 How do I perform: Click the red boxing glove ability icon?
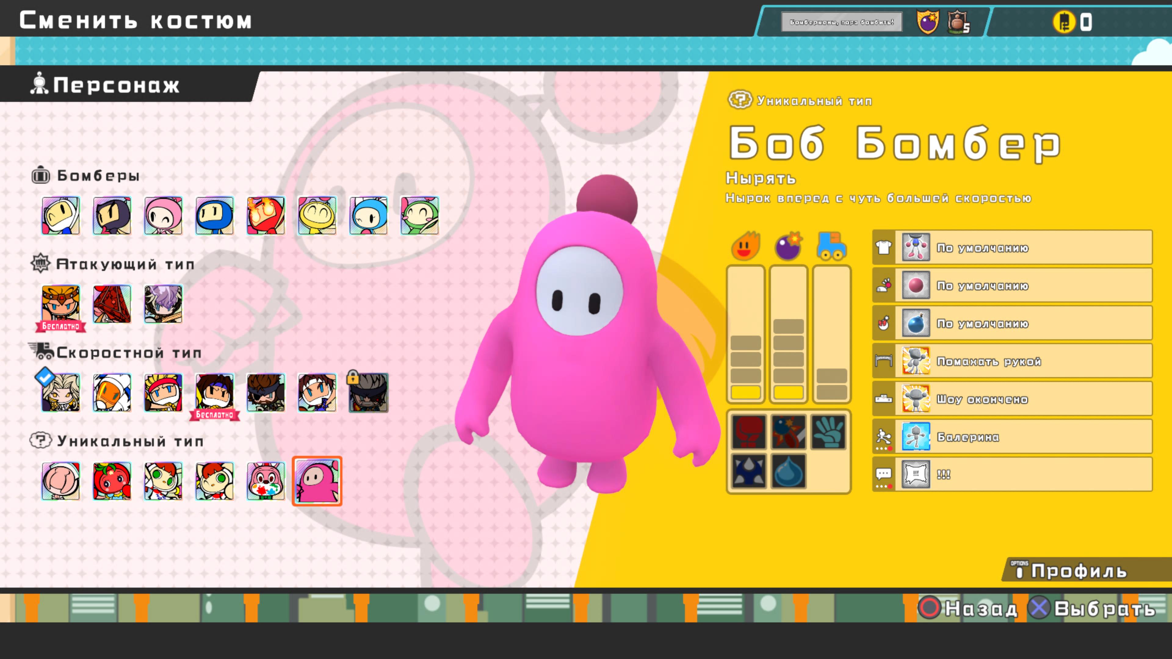pyautogui.click(x=748, y=432)
